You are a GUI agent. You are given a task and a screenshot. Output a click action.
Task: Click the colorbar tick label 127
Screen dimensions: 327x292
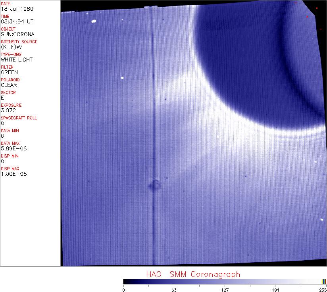(x=225, y=290)
